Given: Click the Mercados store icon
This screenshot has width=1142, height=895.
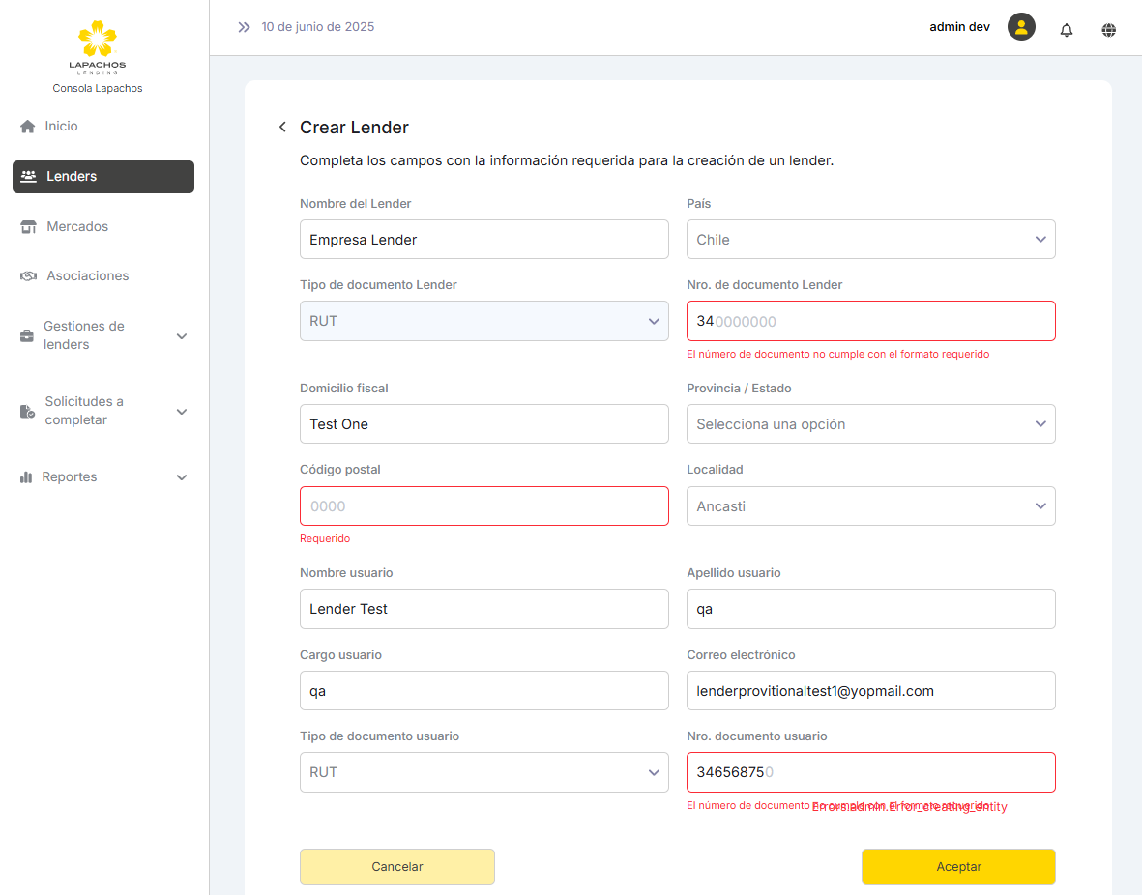Looking at the screenshot, I should click(28, 227).
